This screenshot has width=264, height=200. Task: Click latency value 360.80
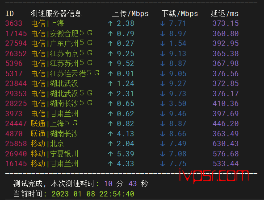pyautogui.click(x=226, y=33)
